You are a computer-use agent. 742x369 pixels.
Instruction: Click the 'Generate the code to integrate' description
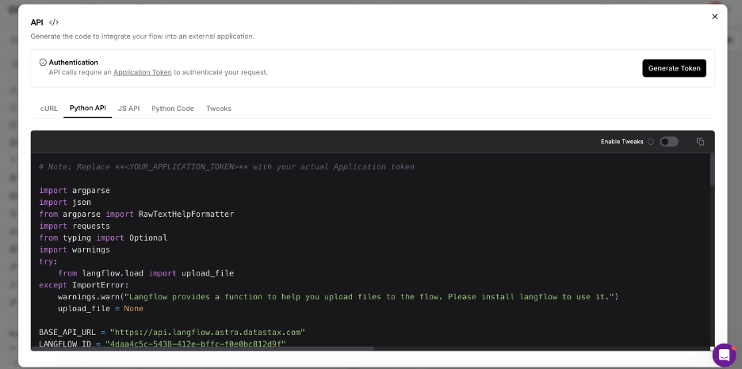(x=143, y=36)
